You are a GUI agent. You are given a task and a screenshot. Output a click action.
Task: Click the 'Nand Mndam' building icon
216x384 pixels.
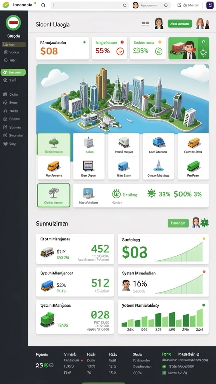pos(88,193)
